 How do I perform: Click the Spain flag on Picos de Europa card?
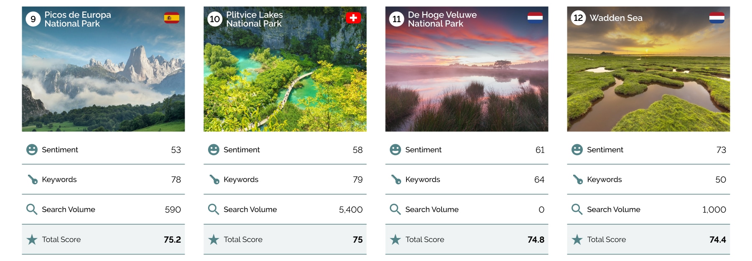[x=171, y=18]
